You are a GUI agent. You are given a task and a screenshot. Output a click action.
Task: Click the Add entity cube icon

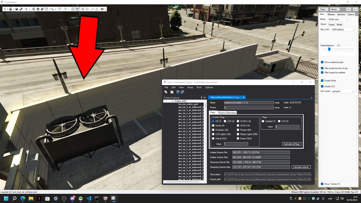(x=83, y=9)
